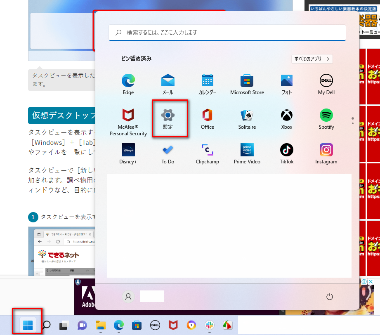This screenshot has height=335, width=380.
Task: Launch Edge from the taskbar
Action: tap(119, 325)
